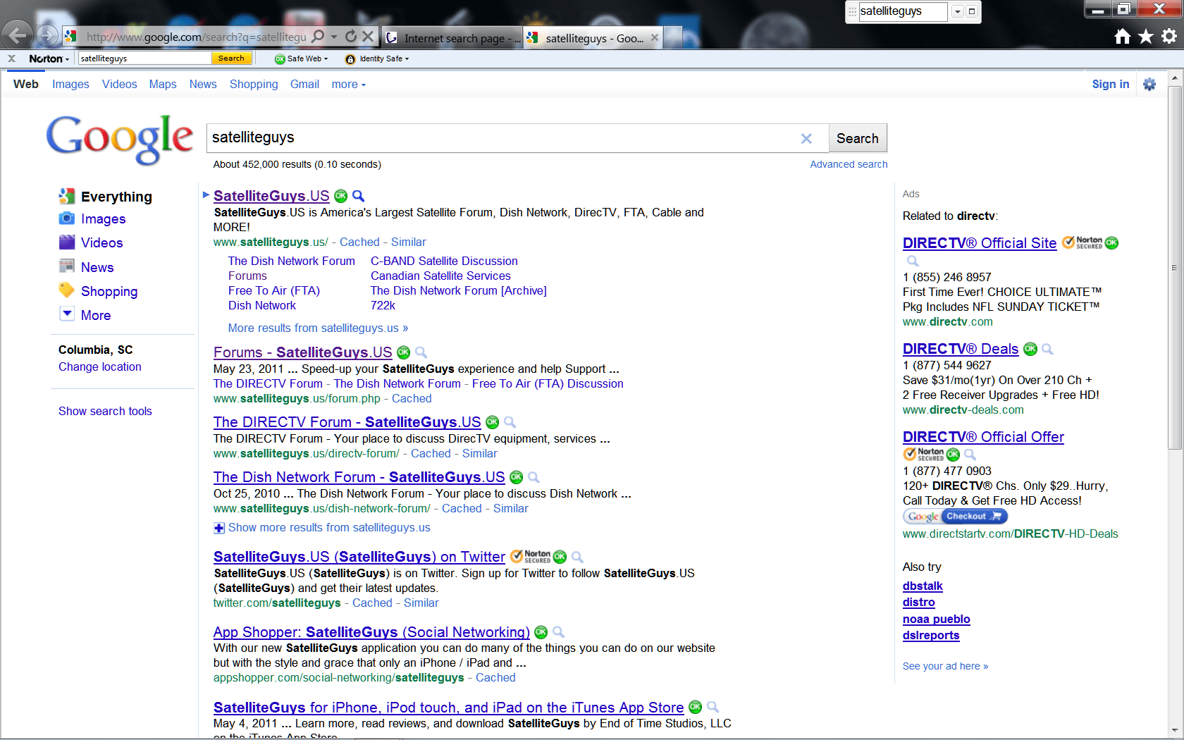
Task: Open the browser Home icon
Action: [x=1123, y=36]
